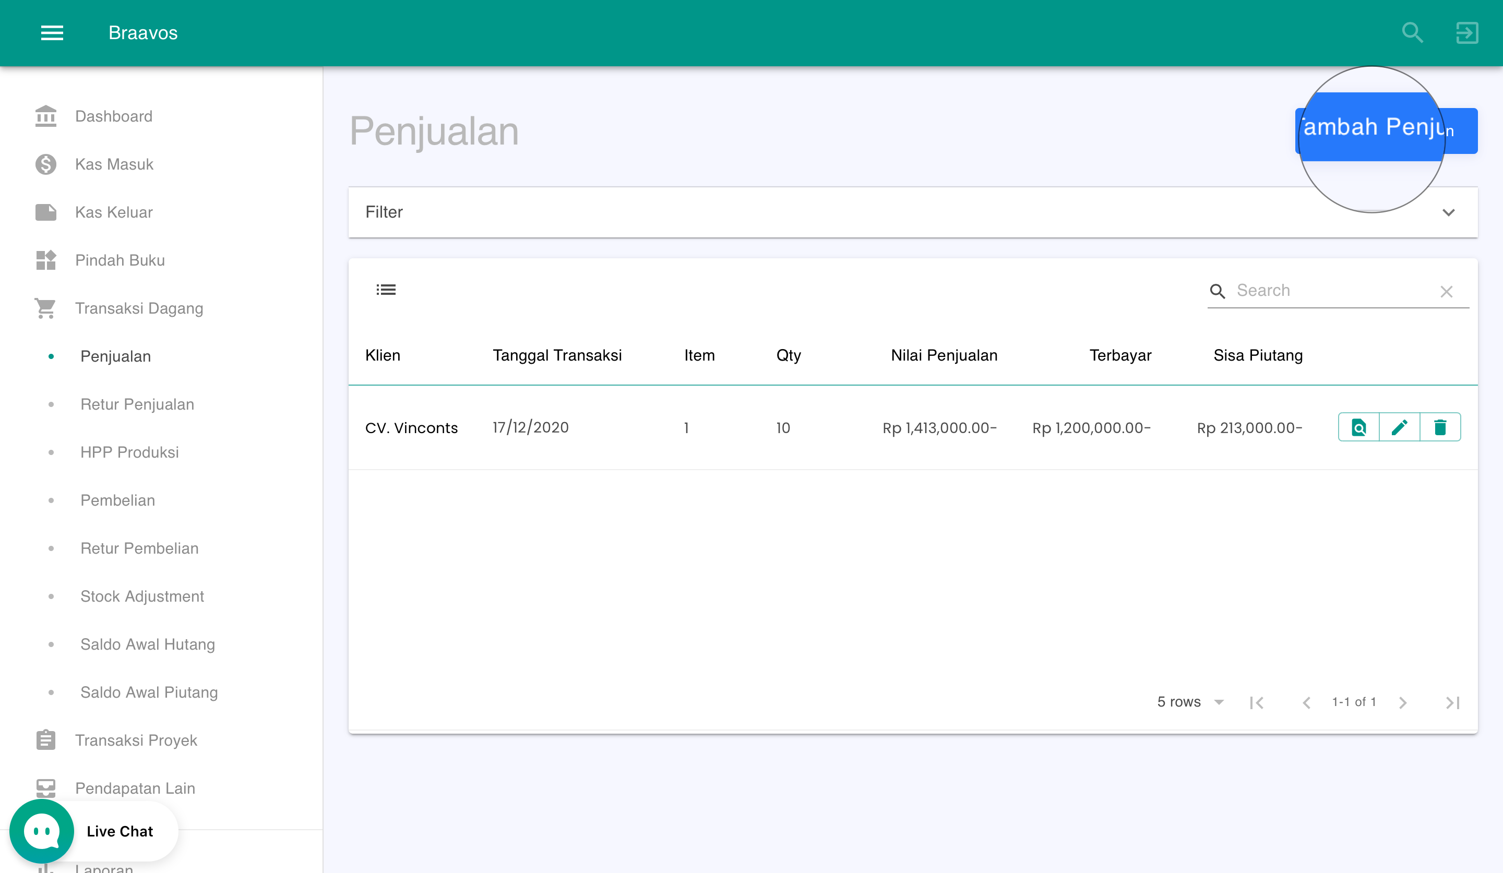
Task: Select the Stock Adjustment bullet item
Action: (x=142, y=596)
